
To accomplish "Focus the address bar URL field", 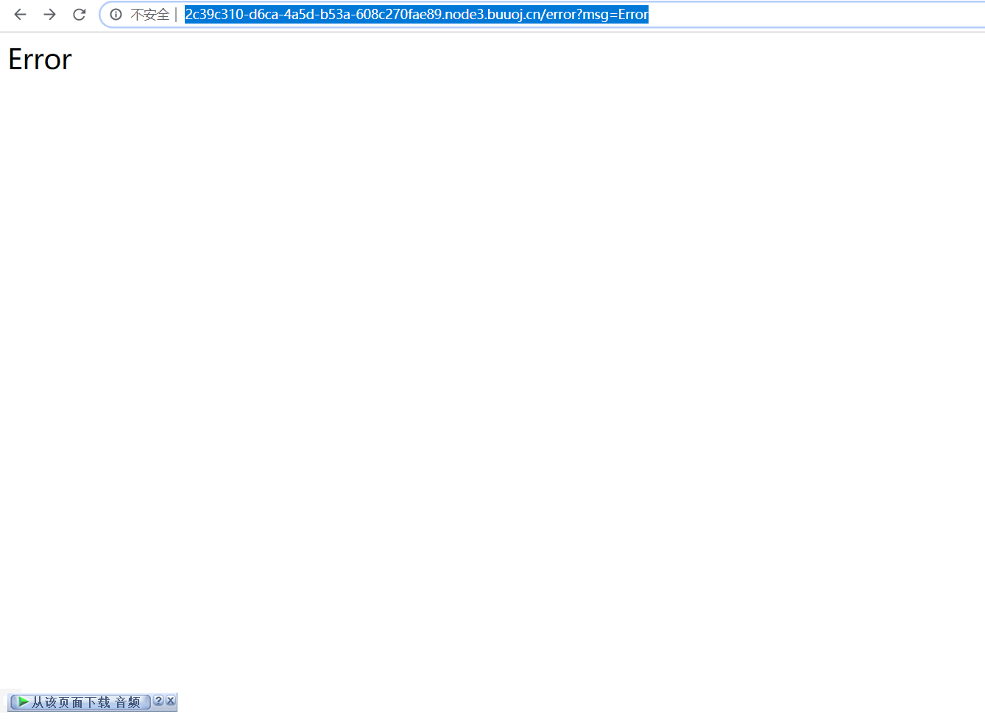I will pos(543,15).
